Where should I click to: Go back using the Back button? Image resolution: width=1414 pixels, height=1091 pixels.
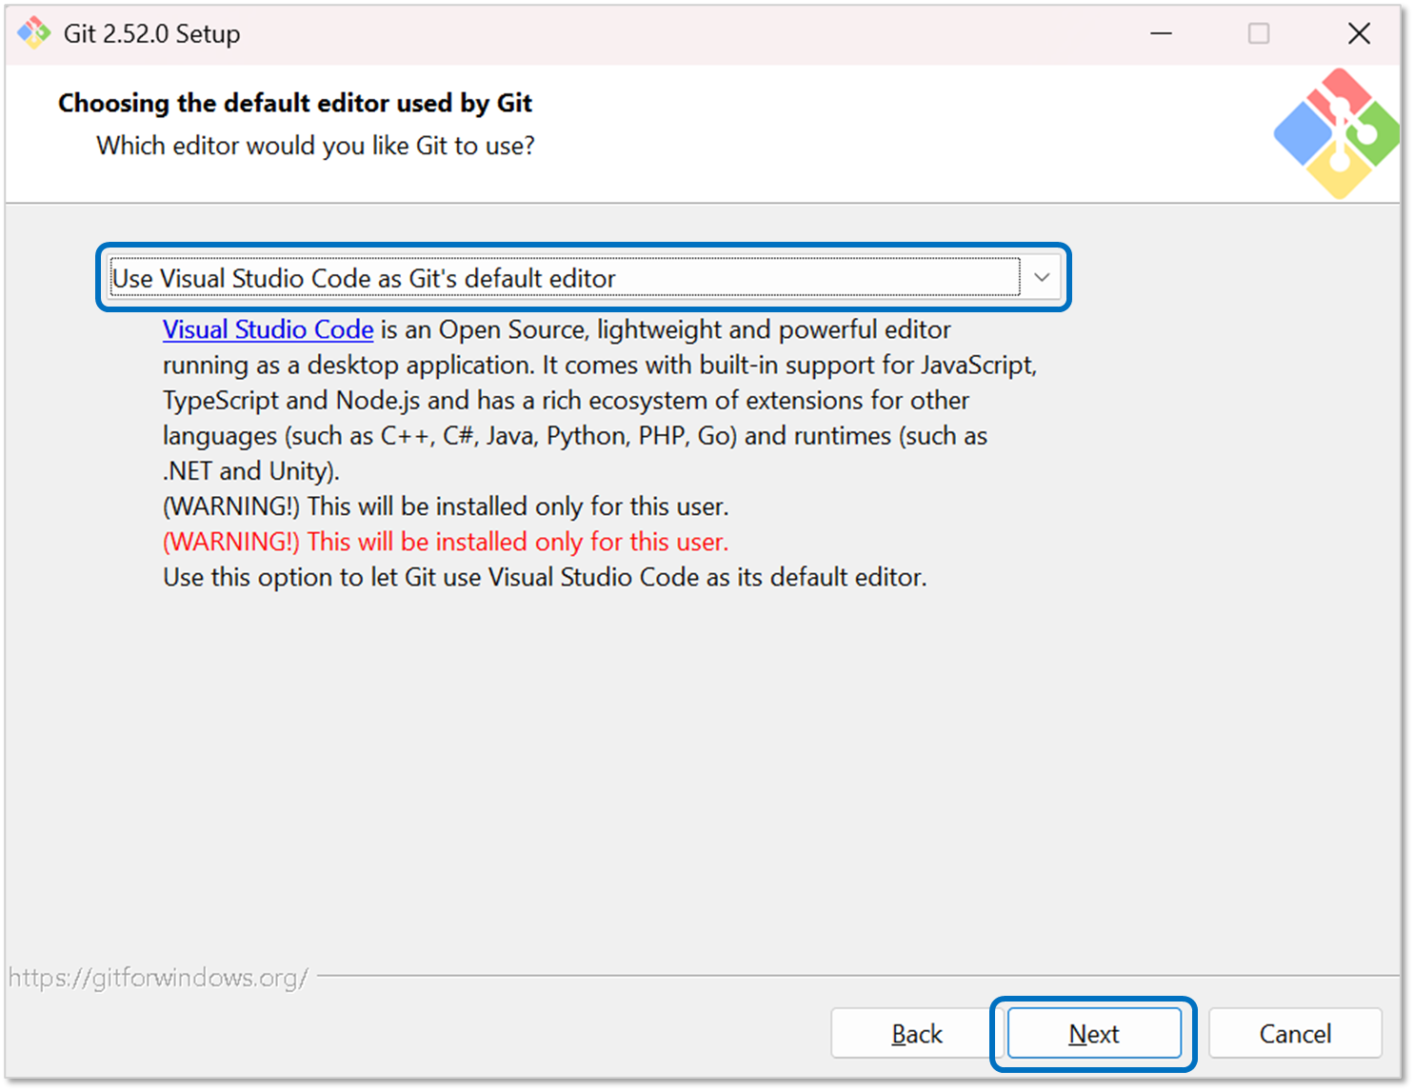tap(917, 1034)
